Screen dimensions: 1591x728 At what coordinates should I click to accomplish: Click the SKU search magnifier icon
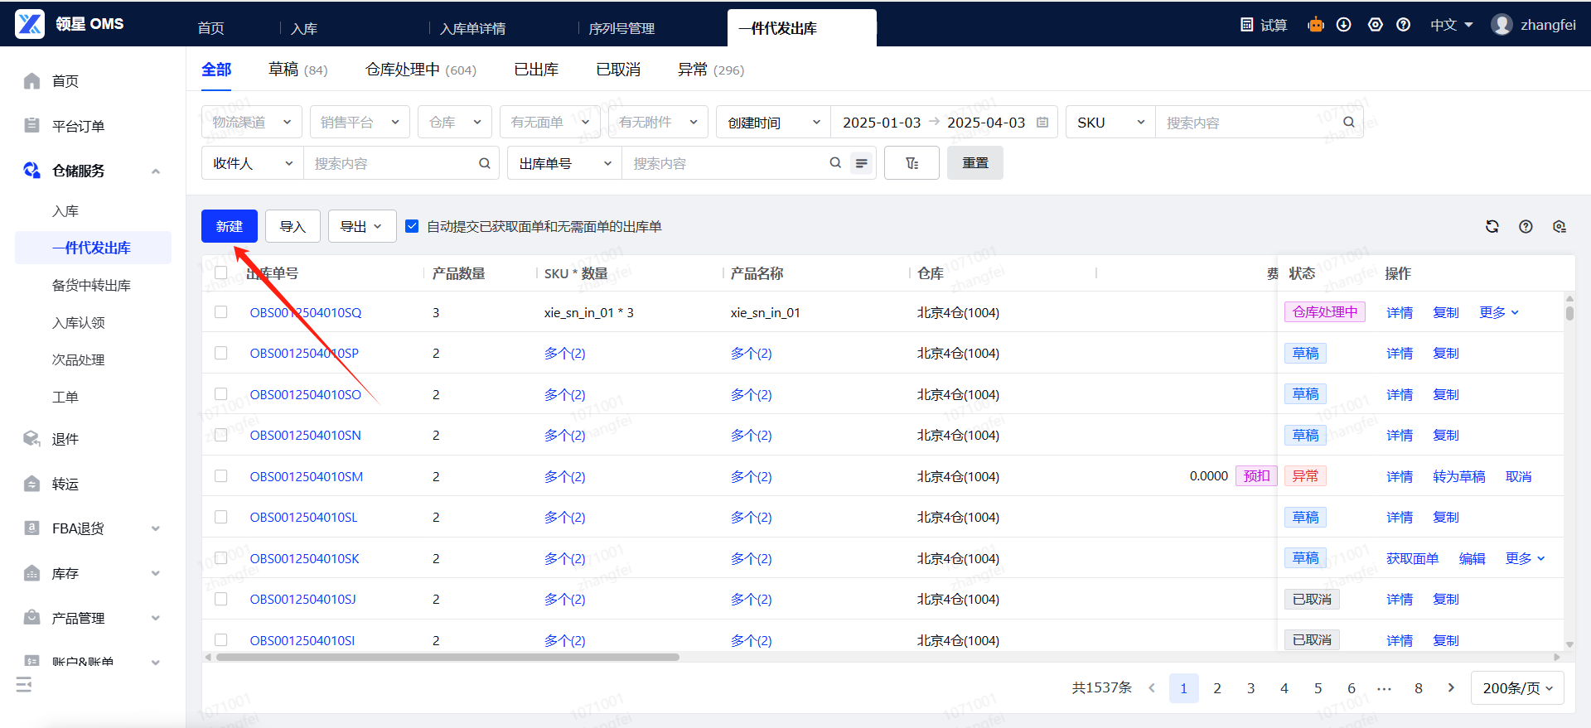click(x=1349, y=123)
